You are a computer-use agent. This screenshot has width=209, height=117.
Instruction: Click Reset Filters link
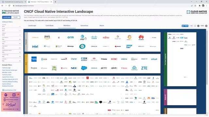tap(8, 22)
